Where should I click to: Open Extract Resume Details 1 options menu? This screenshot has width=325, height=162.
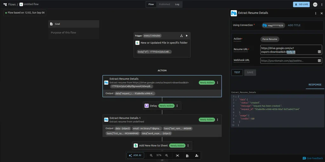click(x=217, y=120)
